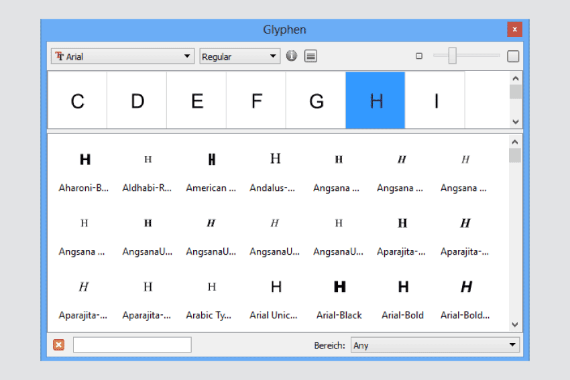
Task: Click the font list scrollbar thumb
Action: [x=515, y=155]
